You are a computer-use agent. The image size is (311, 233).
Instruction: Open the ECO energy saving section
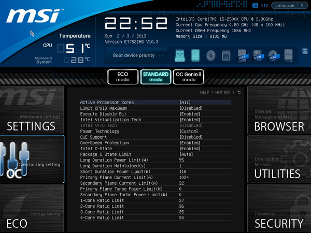(32, 208)
